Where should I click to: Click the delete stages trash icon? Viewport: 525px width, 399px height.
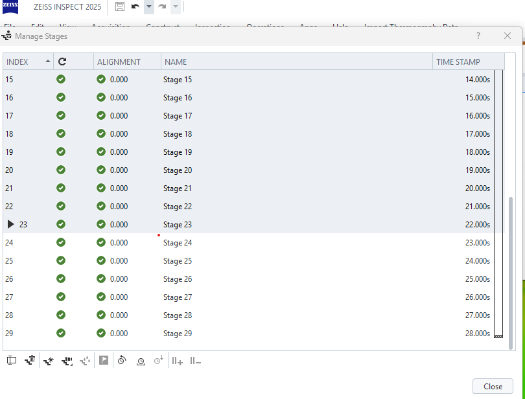[30, 361]
